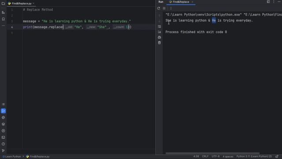282x159 pixels.
Task: Click the Find&Replace.py breadcrumb in status bar
Action: tap(38, 156)
